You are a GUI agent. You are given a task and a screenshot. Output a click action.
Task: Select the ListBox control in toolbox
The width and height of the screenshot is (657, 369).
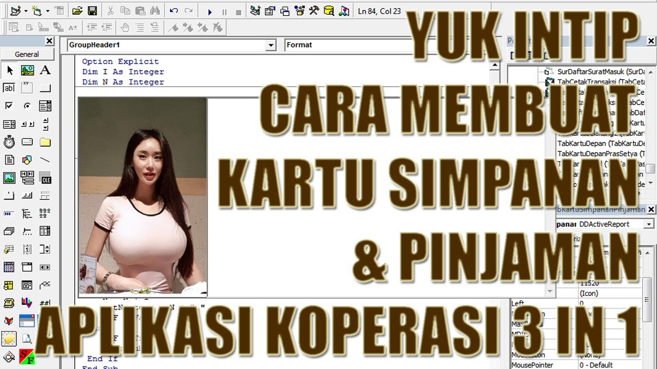click(x=9, y=124)
